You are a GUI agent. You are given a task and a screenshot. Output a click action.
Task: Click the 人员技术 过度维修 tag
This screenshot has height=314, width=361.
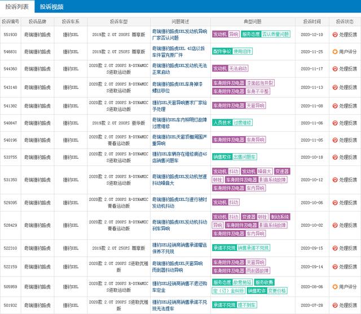tap(232, 123)
